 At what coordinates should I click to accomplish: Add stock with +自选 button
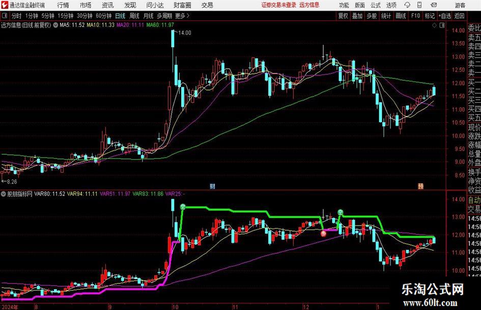444,16
